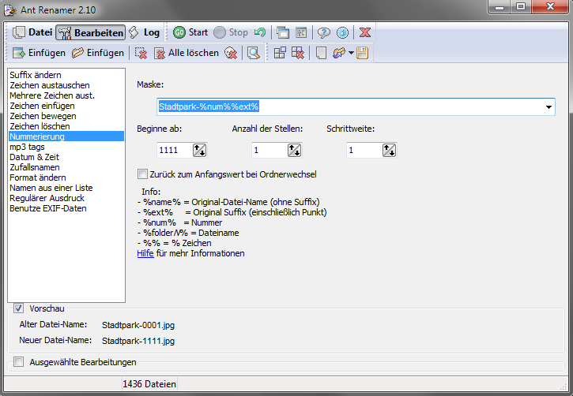
Task: Select Nummerierung action
Action: pyautogui.click(x=66, y=136)
